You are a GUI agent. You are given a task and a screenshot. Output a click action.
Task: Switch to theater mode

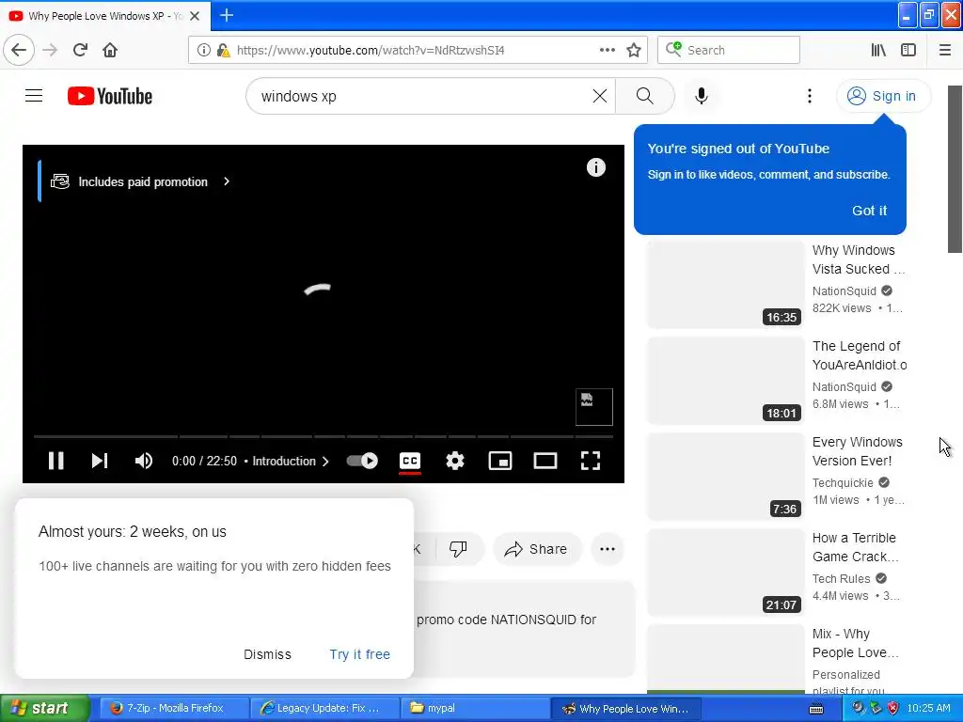click(x=545, y=461)
